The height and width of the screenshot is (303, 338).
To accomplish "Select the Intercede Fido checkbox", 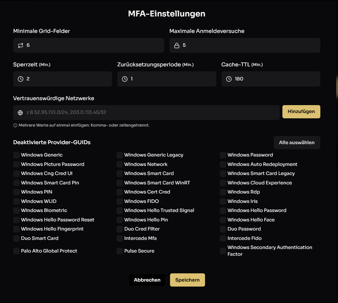I will point(223,238).
